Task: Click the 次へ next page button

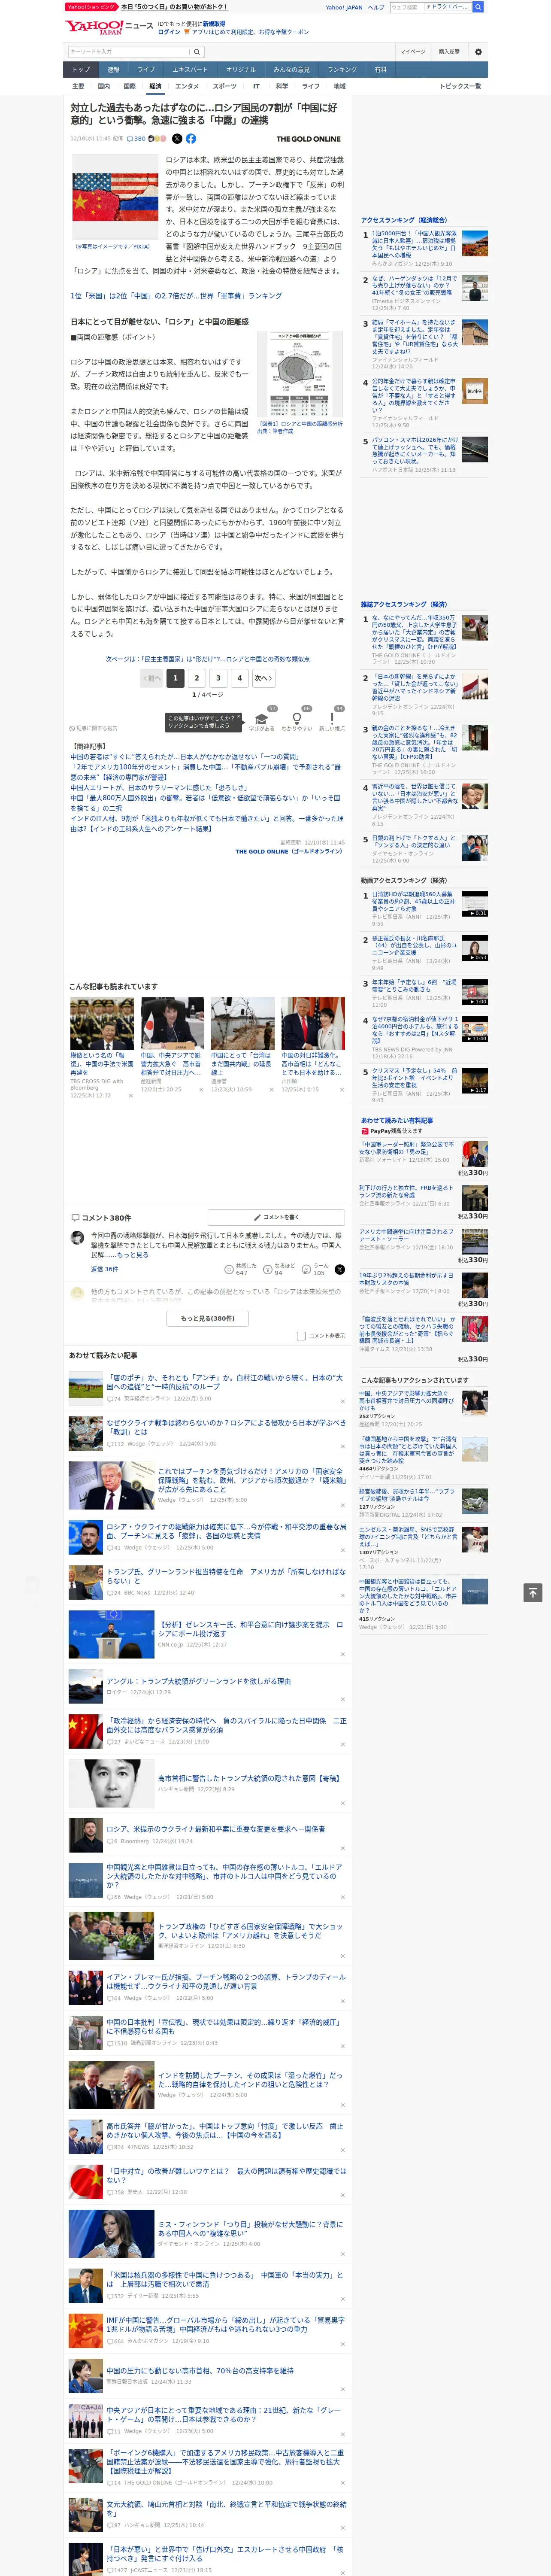Action: pos(263,678)
